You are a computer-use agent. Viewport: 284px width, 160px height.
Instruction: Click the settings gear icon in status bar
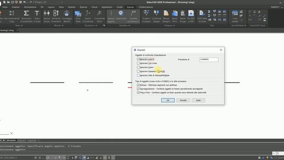[x=259, y=158]
